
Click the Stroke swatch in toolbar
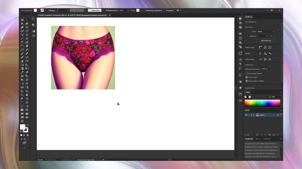[26, 131]
